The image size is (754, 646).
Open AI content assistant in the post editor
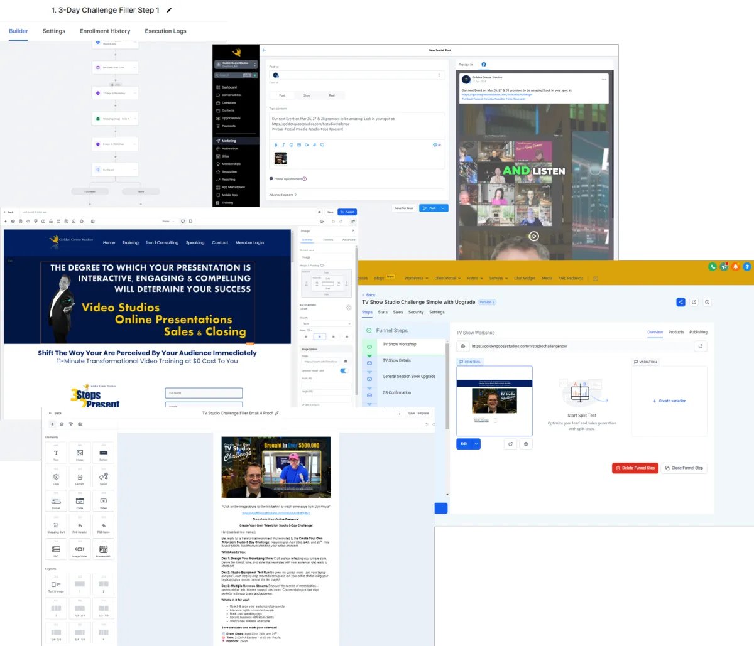(x=437, y=145)
